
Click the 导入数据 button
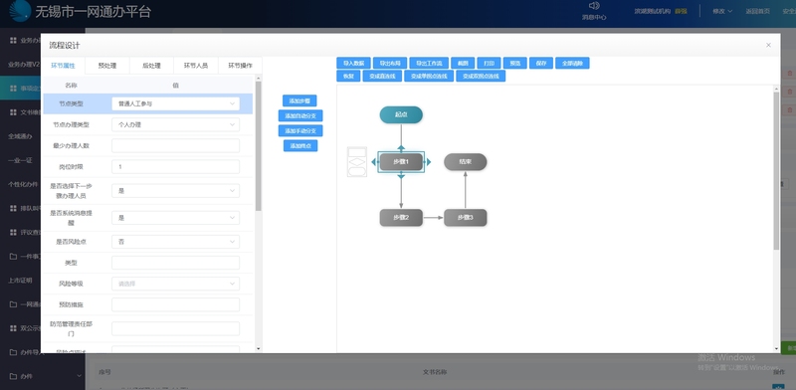pos(353,63)
